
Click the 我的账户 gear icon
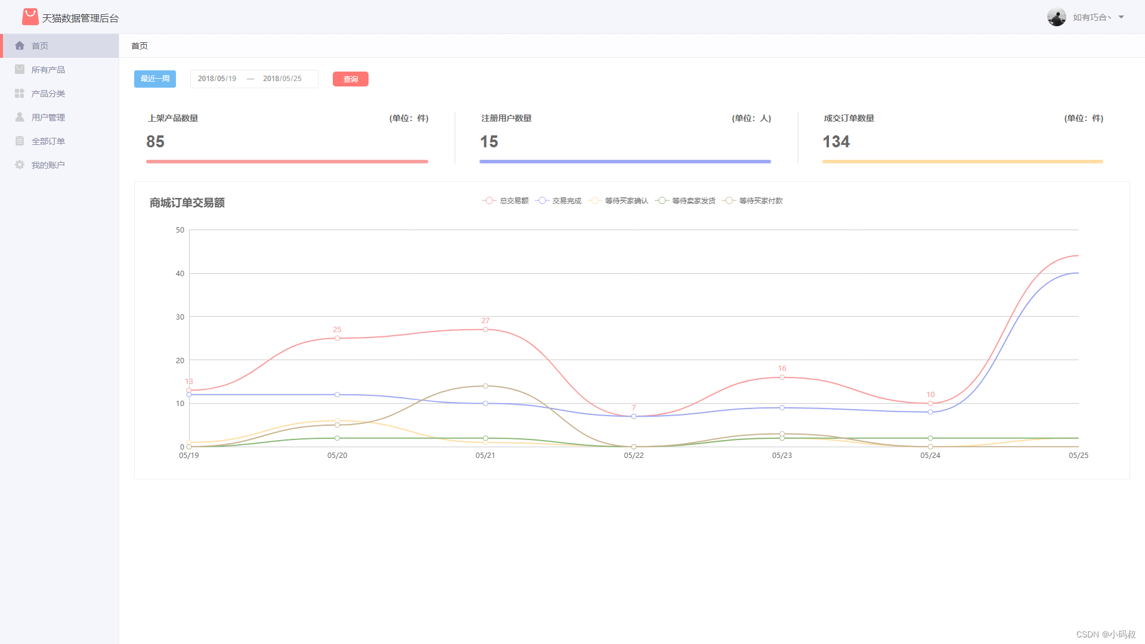click(20, 165)
